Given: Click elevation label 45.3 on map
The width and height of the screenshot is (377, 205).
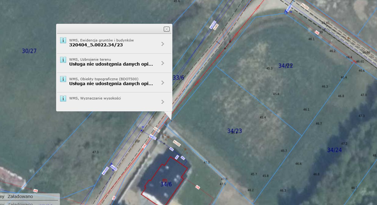Looking at the screenshot, I should [x=269, y=68].
